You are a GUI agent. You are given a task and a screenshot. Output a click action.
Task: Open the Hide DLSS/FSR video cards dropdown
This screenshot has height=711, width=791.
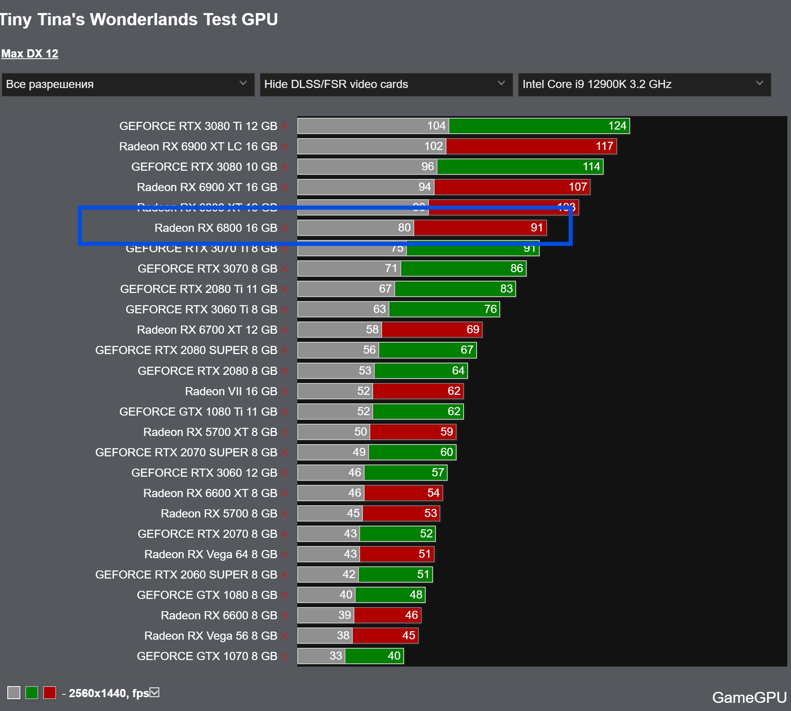pyautogui.click(x=386, y=85)
